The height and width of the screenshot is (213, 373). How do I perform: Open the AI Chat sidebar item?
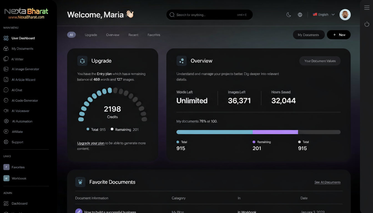17,90
